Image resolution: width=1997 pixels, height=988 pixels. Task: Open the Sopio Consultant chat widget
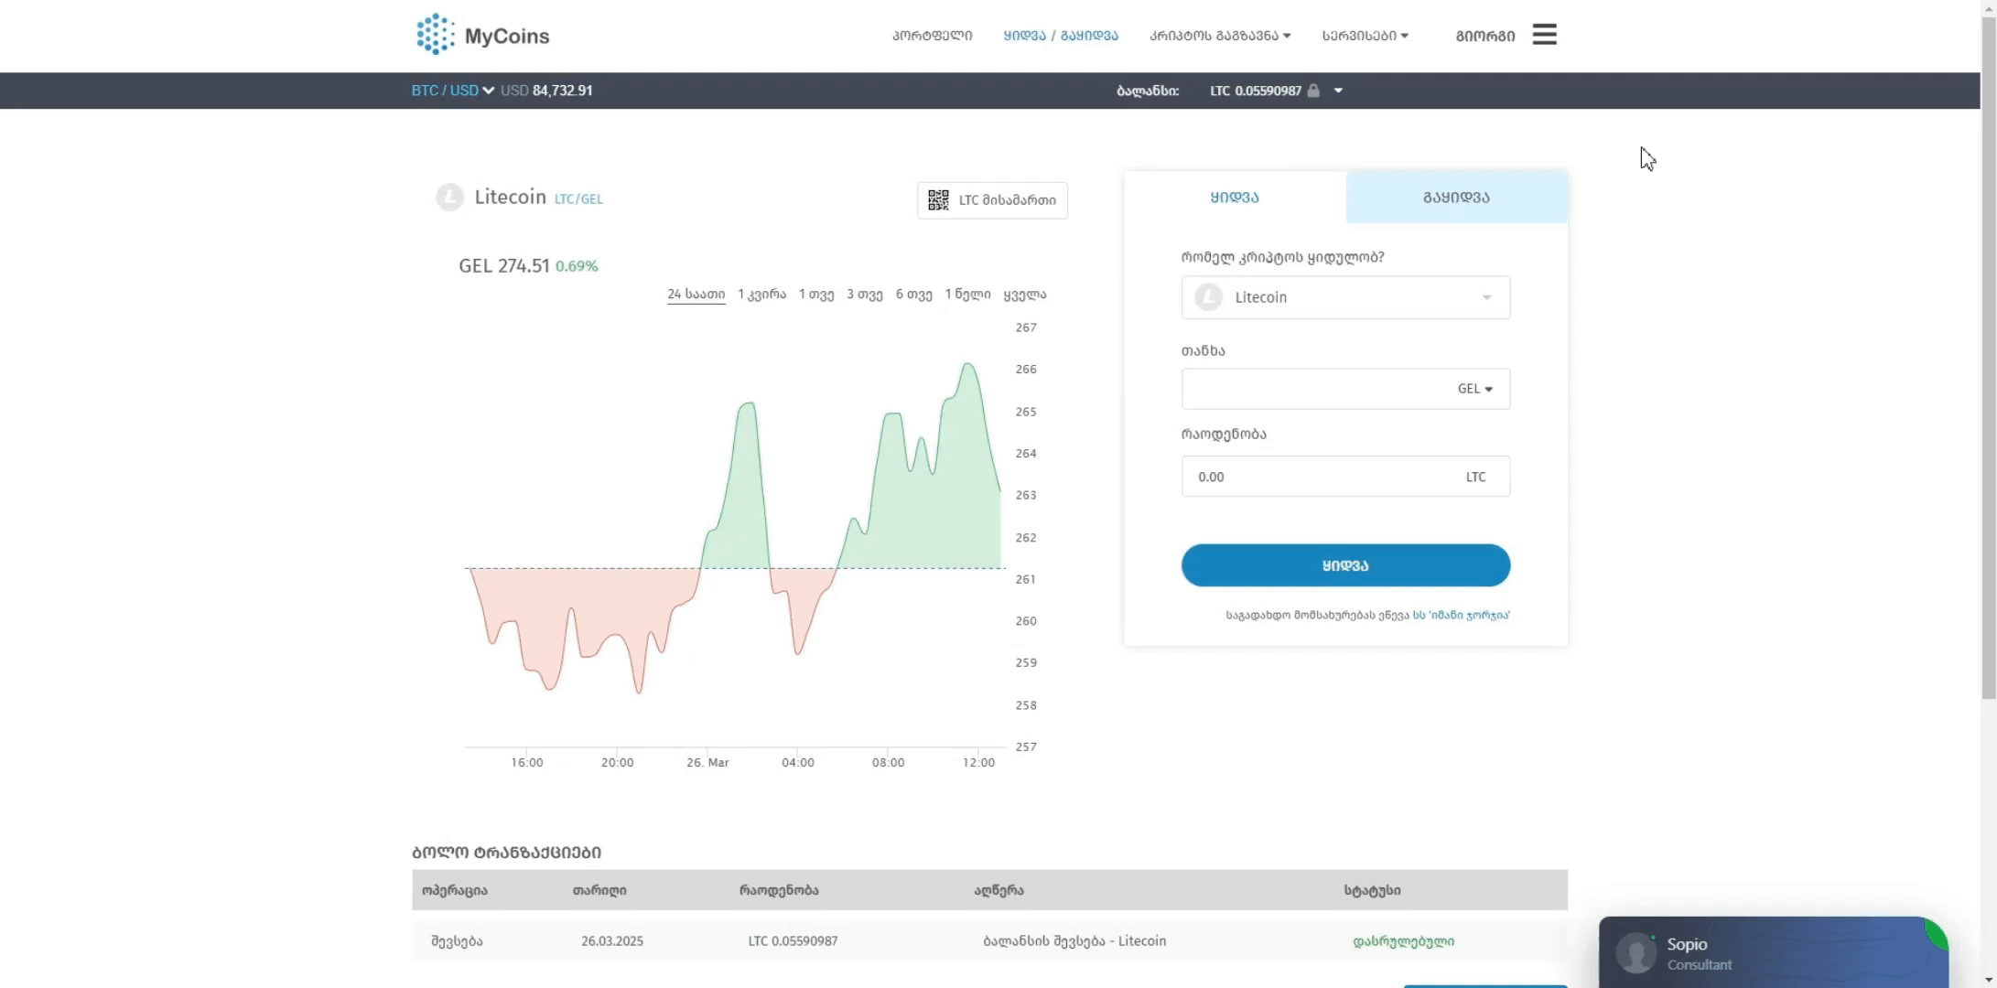(1773, 952)
